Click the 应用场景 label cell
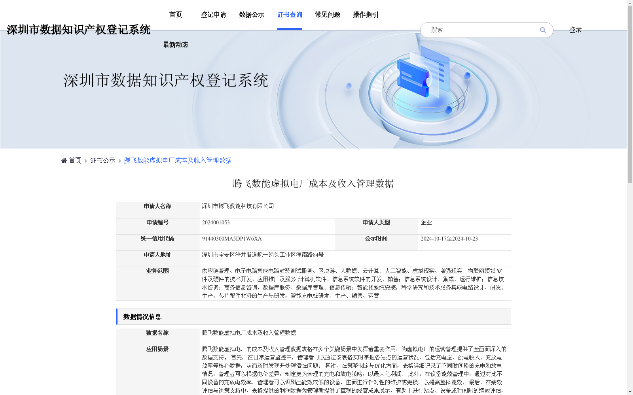Viewport: 633px width, 395px height. (157, 370)
